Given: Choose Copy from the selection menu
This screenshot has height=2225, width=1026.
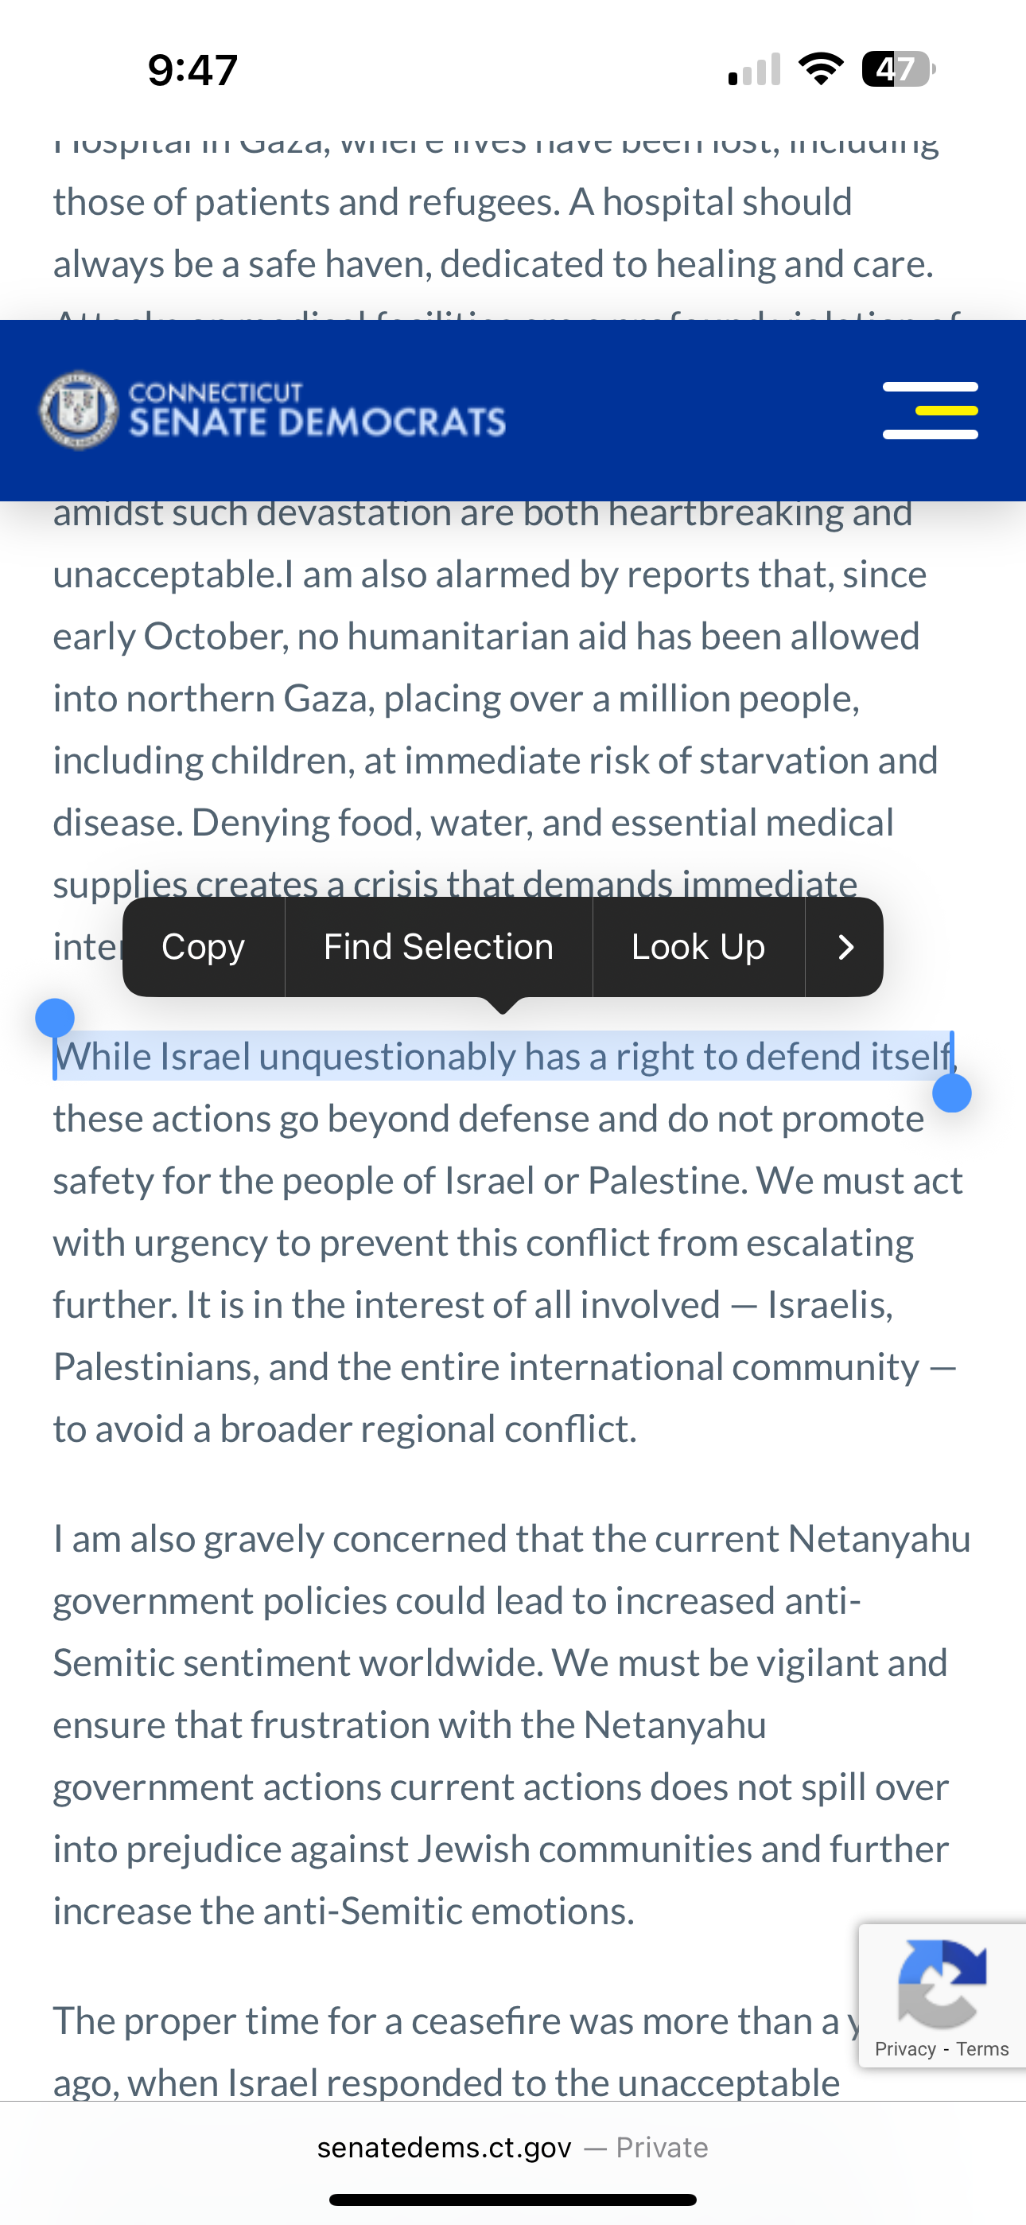Looking at the screenshot, I should pos(203,947).
